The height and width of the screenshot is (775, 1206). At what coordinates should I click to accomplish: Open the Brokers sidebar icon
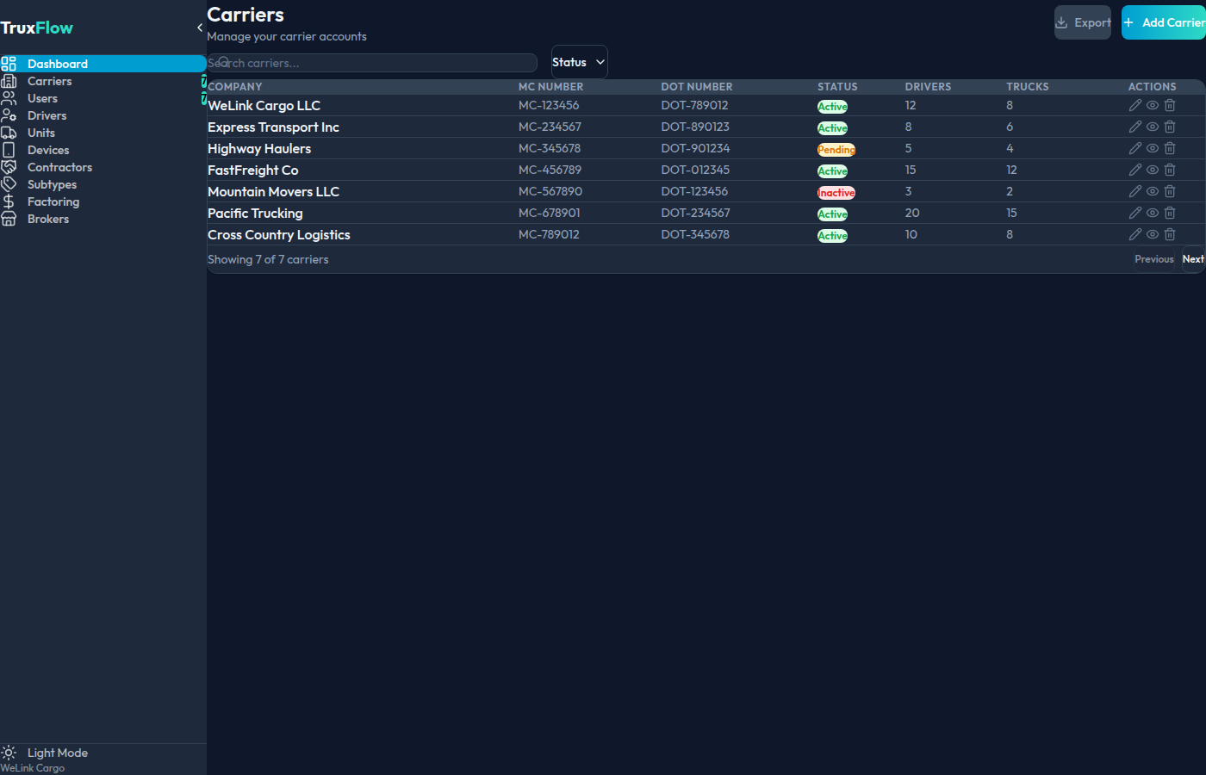point(9,218)
